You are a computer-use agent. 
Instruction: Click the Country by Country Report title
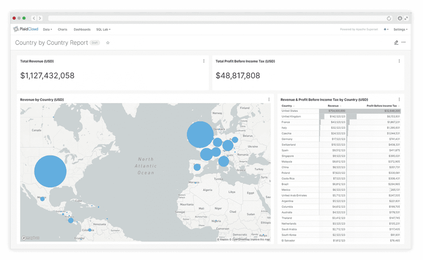[x=51, y=43]
